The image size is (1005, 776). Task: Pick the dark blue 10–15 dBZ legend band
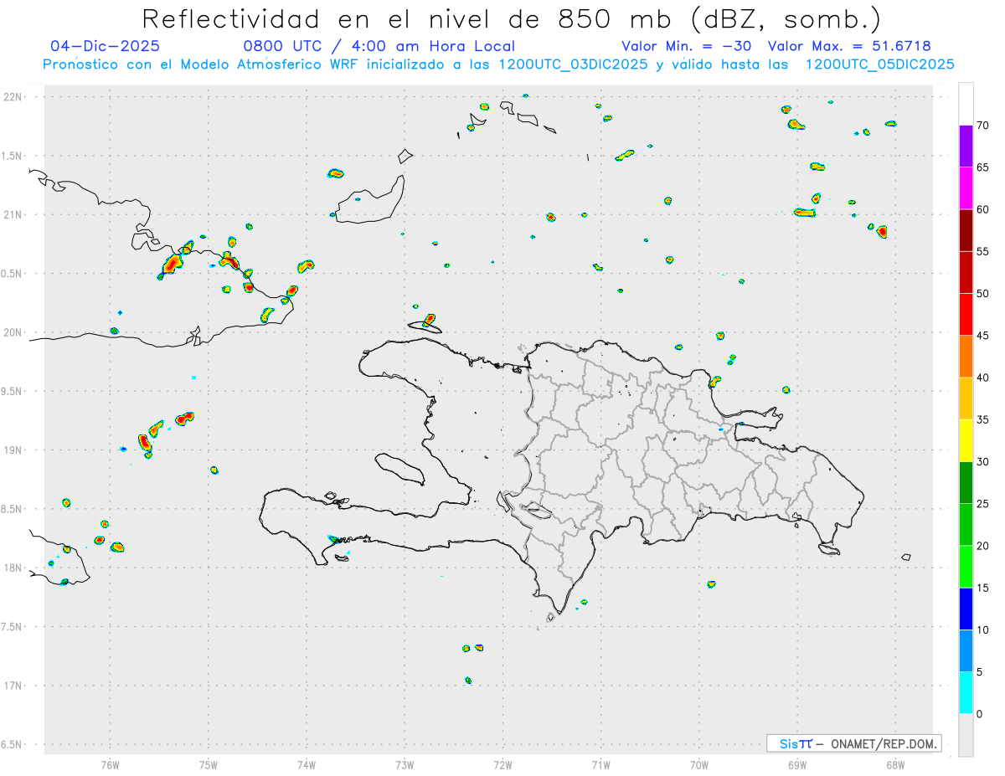tap(966, 609)
